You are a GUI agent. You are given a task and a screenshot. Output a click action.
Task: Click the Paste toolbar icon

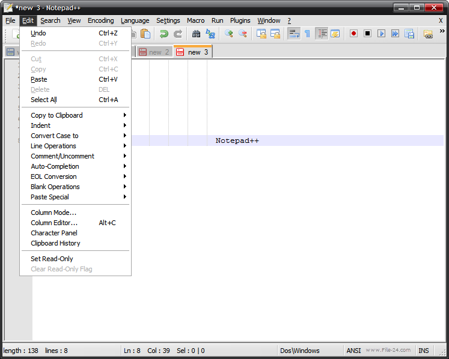click(145, 34)
